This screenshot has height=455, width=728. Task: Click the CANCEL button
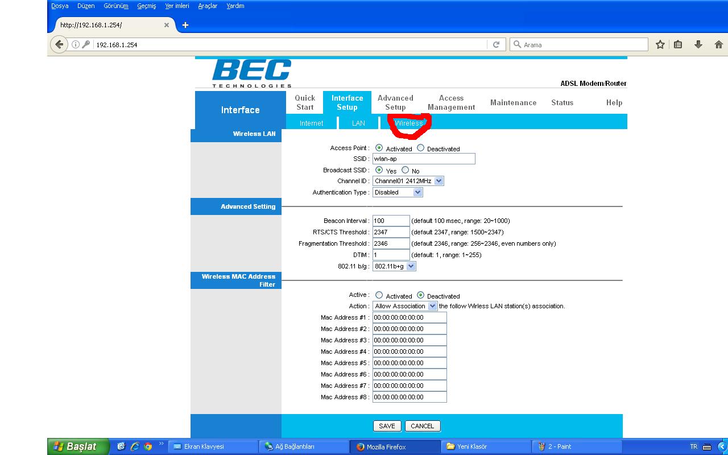tap(422, 426)
